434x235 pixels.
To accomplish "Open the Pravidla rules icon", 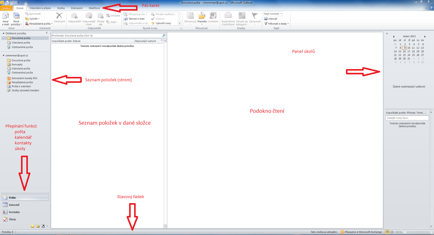I will point(202,17).
